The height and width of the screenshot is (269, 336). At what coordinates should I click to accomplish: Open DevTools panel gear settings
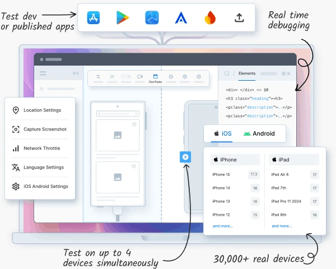tap(283, 73)
